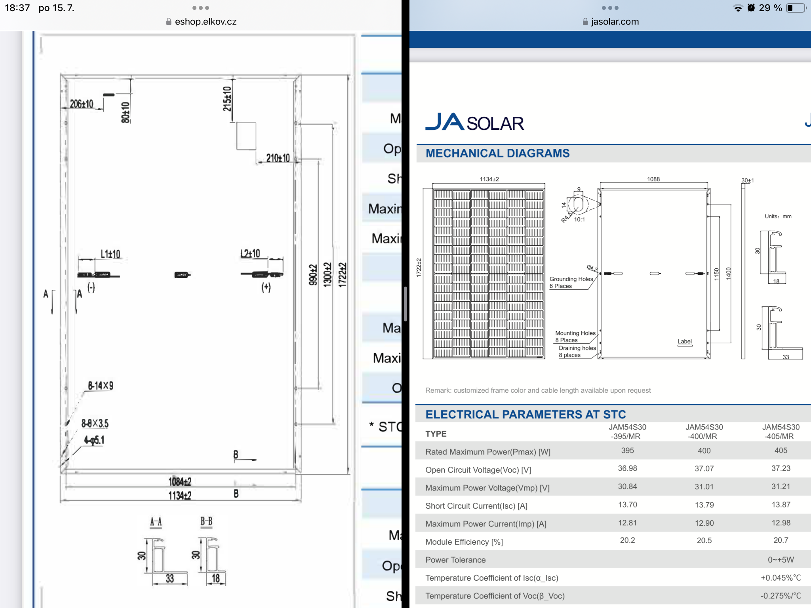Click the Mechanical Diagrams section heading
Image resolution: width=811 pixels, height=608 pixels.
click(497, 153)
